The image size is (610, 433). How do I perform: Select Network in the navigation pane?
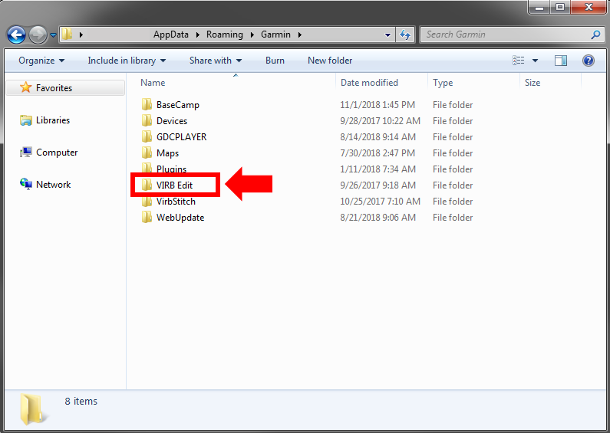pos(53,185)
